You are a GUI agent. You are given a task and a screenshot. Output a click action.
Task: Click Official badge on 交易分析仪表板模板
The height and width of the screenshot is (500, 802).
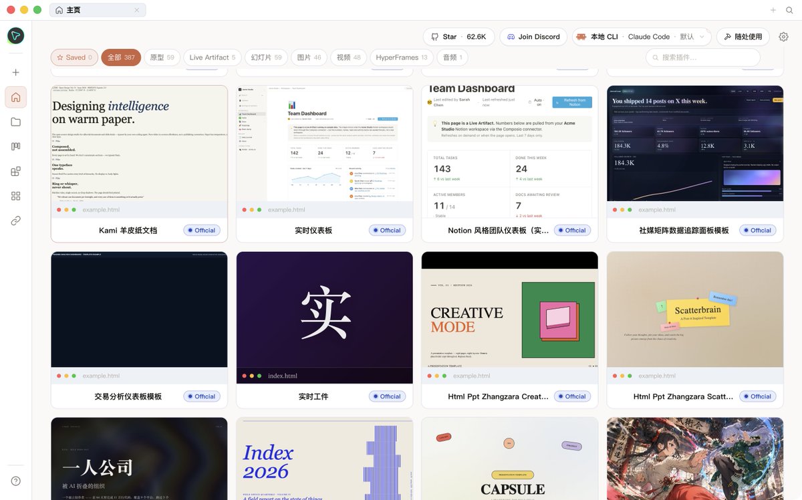[x=202, y=396]
